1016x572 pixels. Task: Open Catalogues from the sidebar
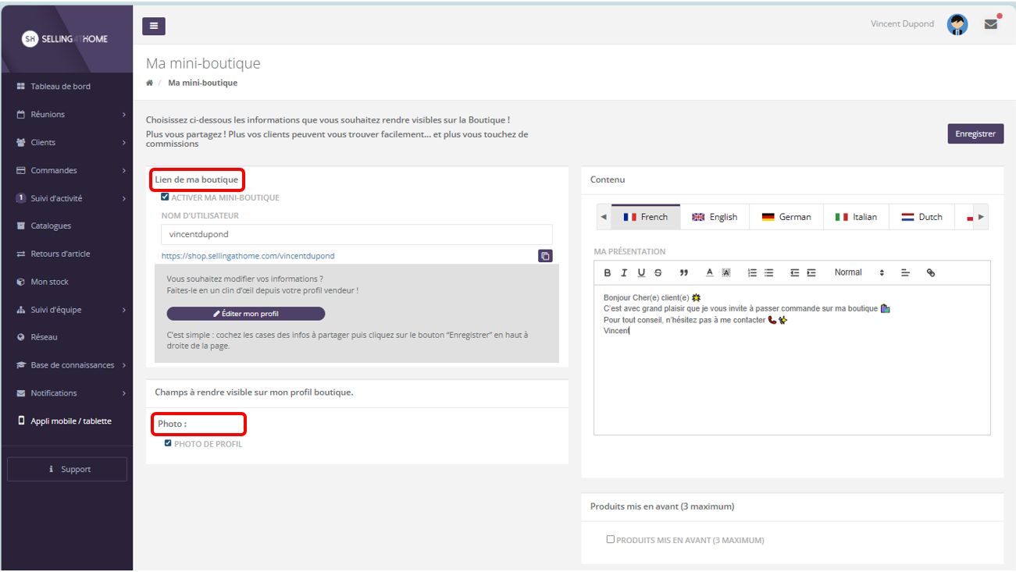pyautogui.click(x=51, y=226)
